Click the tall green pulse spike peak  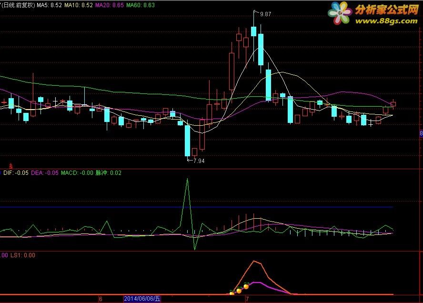188,179
